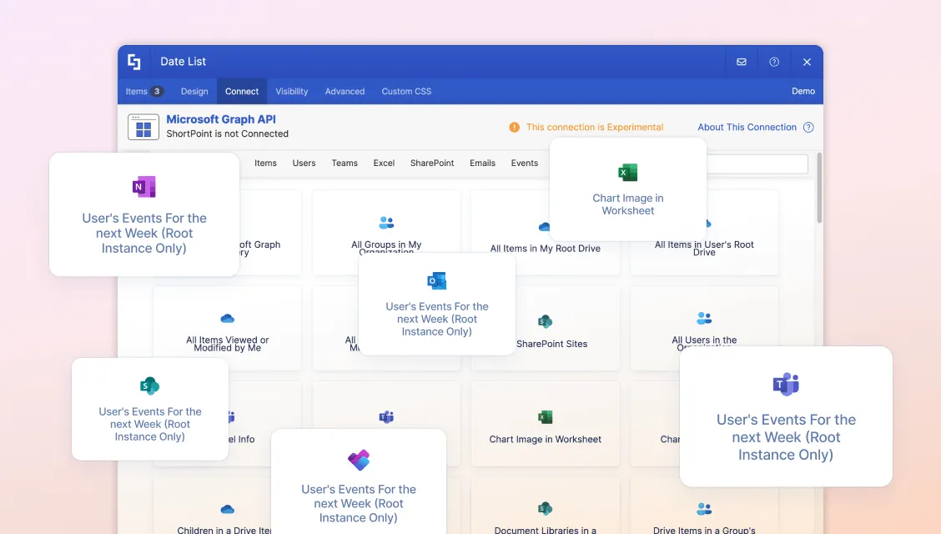This screenshot has width=941, height=534.
Task: Click the Microsoft Graph API grid icon
Action: click(x=143, y=126)
